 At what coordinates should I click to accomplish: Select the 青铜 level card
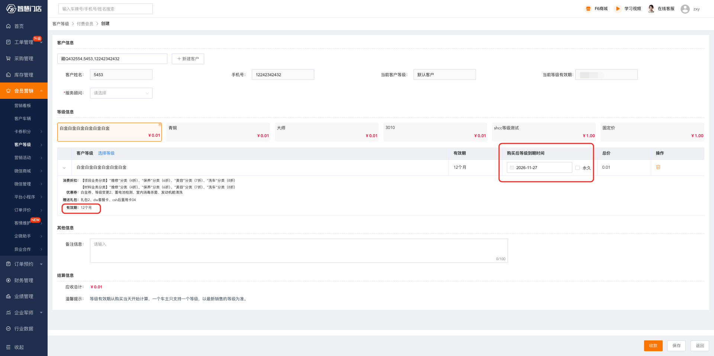coord(218,132)
